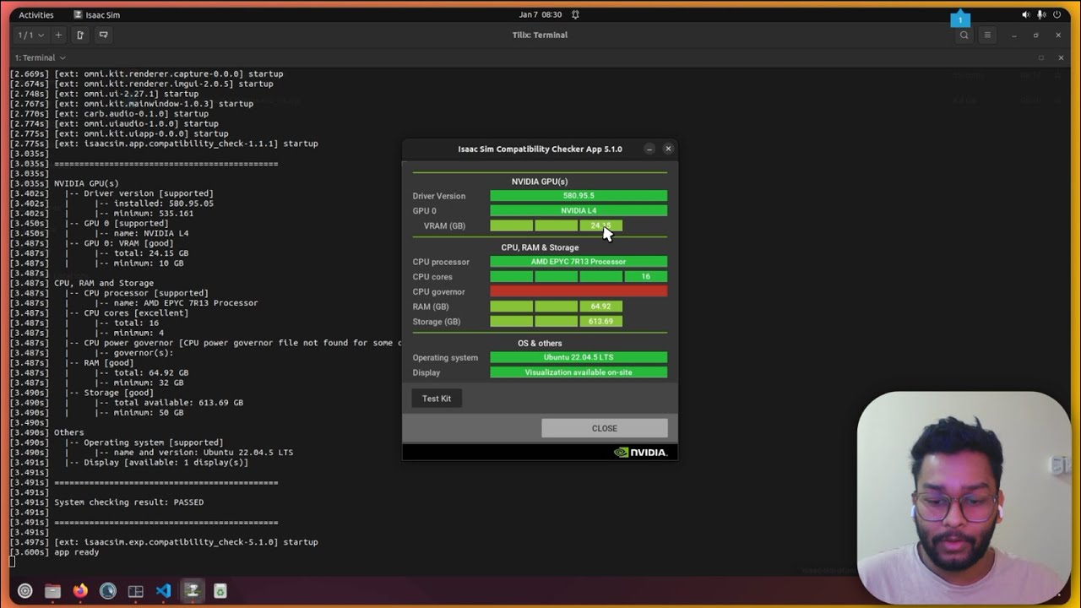Image resolution: width=1081 pixels, height=608 pixels.
Task: Click the microphone indicator in the top bar
Action: click(1041, 14)
